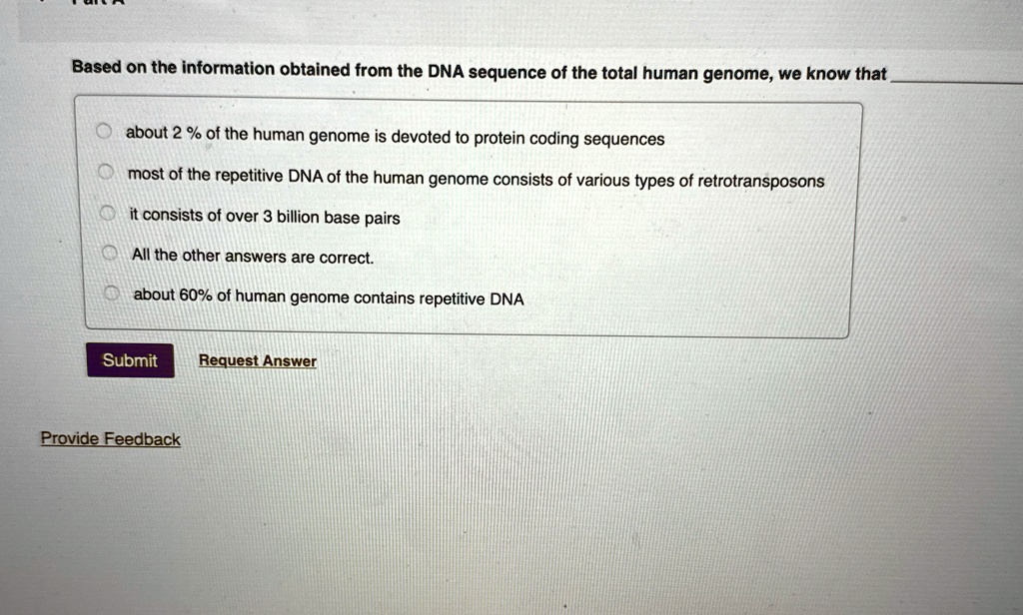Click empty space inside the answer choices box
1023x615 pixels.
click(x=685, y=261)
